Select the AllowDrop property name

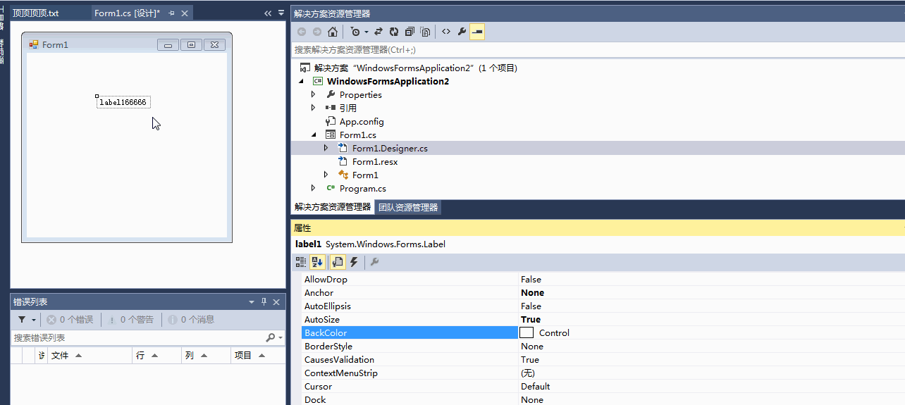326,280
